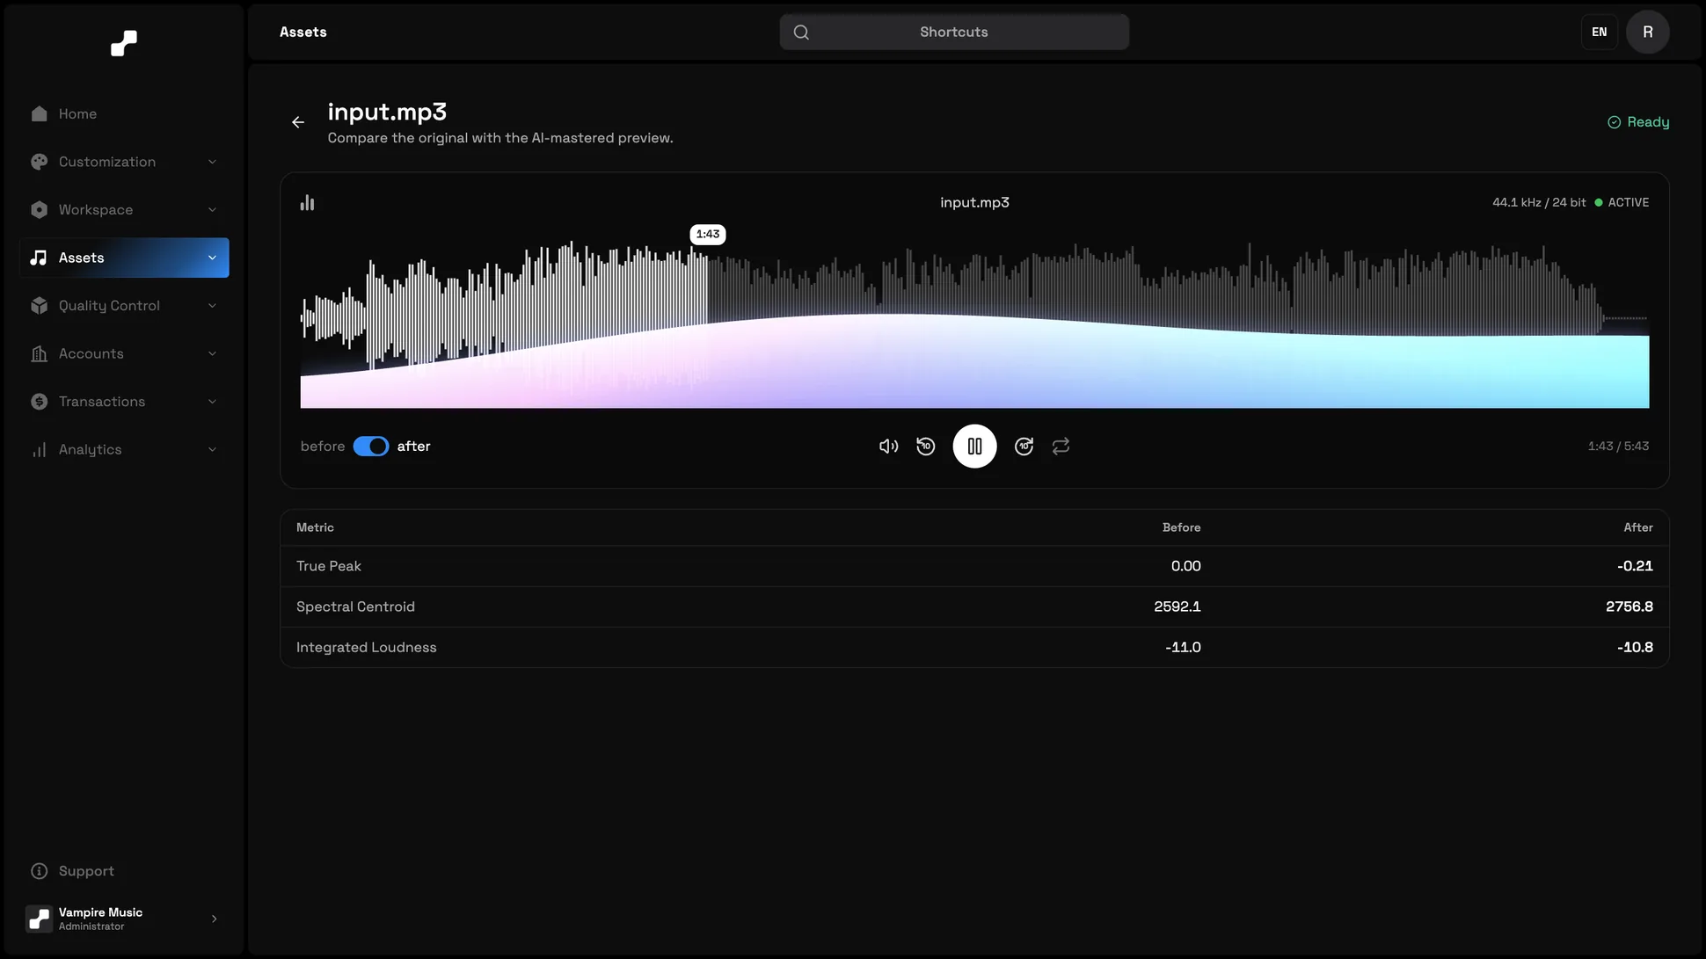Click the ACTIVE status indicator
Screen dimensions: 1706x959
1622,202
